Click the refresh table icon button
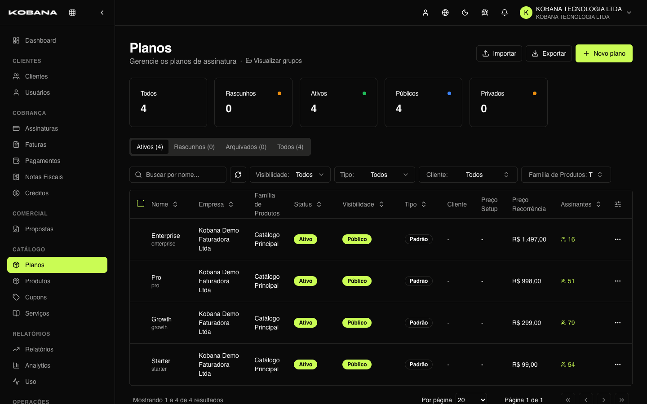Screen dimensions: 647x404 point(238,175)
